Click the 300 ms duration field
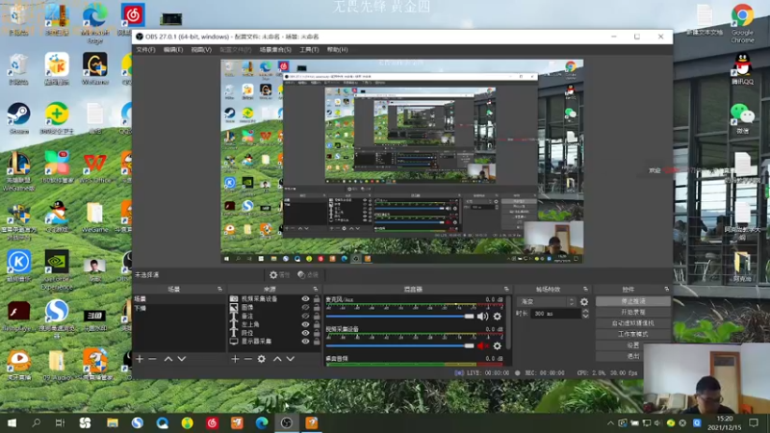The image size is (770, 433). point(555,314)
